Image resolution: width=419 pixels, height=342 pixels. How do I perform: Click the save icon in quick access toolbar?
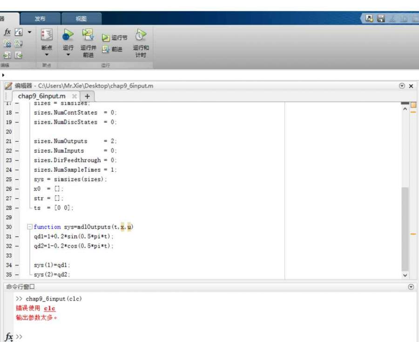point(381,19)
